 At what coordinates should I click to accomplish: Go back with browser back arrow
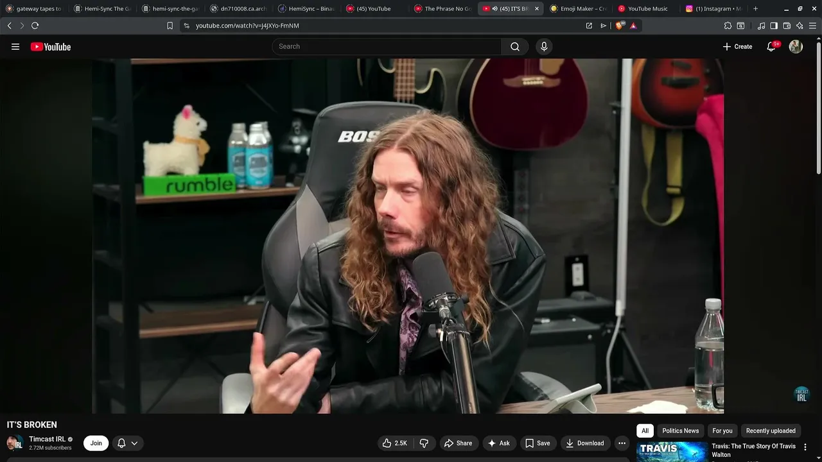pyautogui.click(x=10, y=26)
